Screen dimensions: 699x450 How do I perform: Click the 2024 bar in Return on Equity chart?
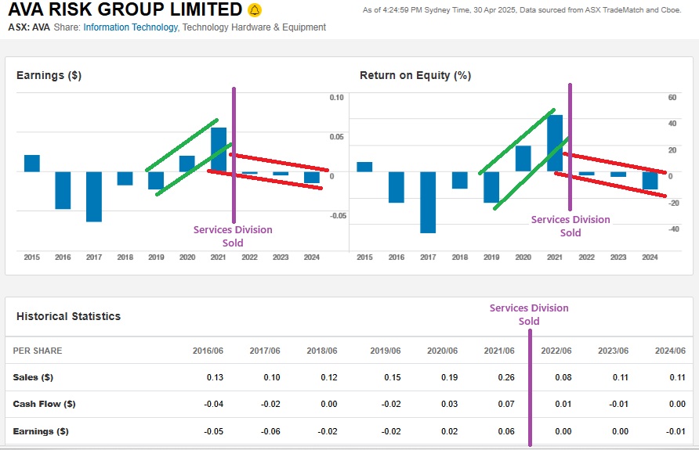coord(650,181)
